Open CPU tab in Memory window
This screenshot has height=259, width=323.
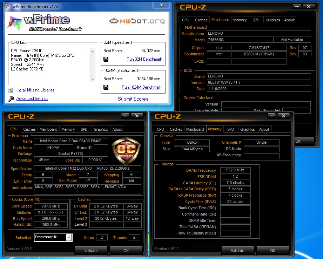click(160, 129)
